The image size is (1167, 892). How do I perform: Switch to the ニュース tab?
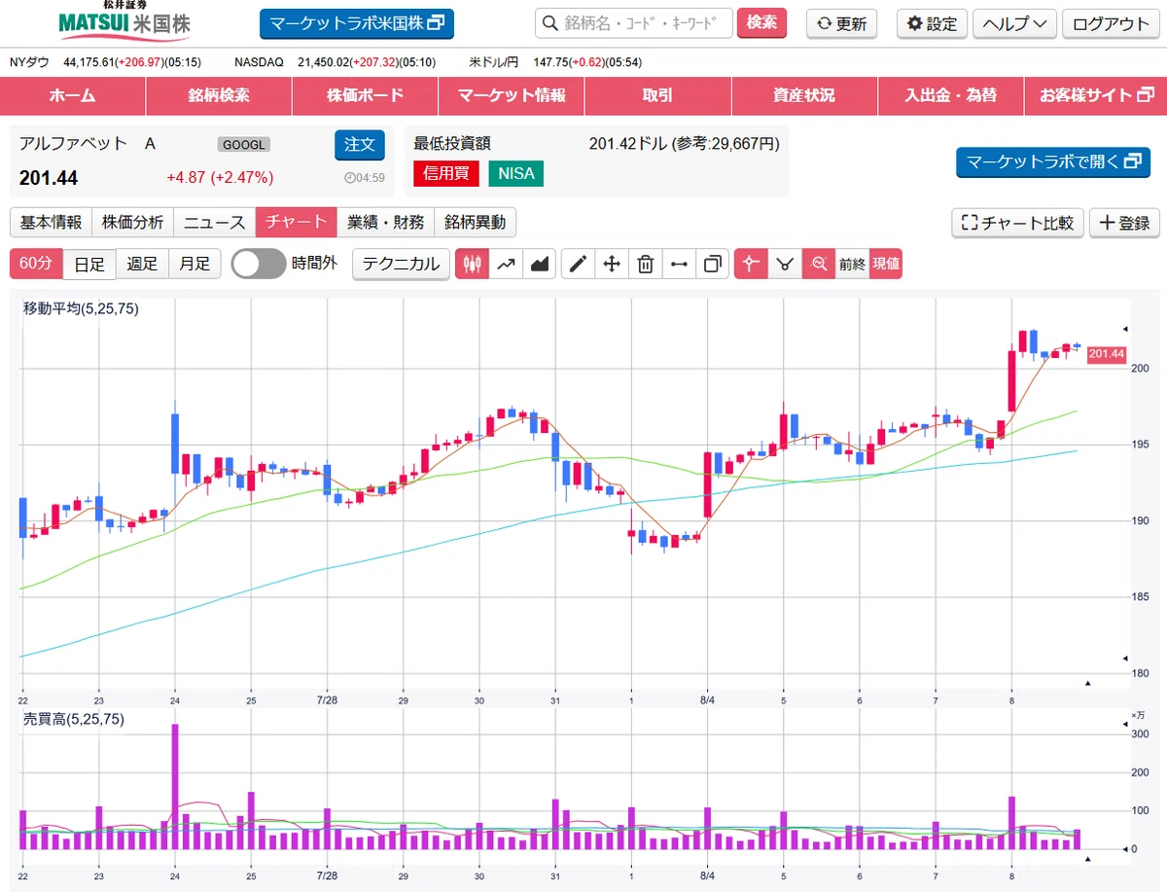[x=215, y=223]
